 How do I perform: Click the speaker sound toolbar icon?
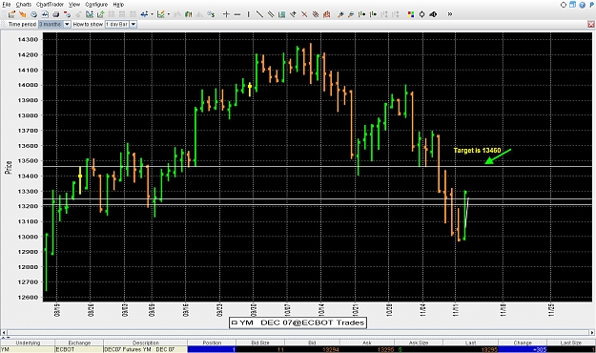pyautogui.click(x=433, y=14)
